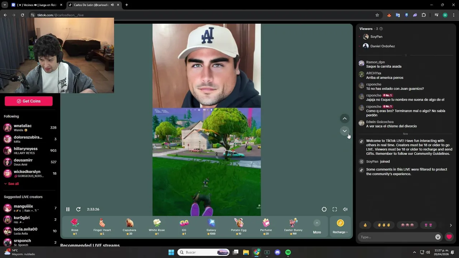
Task: Send the GG gift
Action: (184, 227)
